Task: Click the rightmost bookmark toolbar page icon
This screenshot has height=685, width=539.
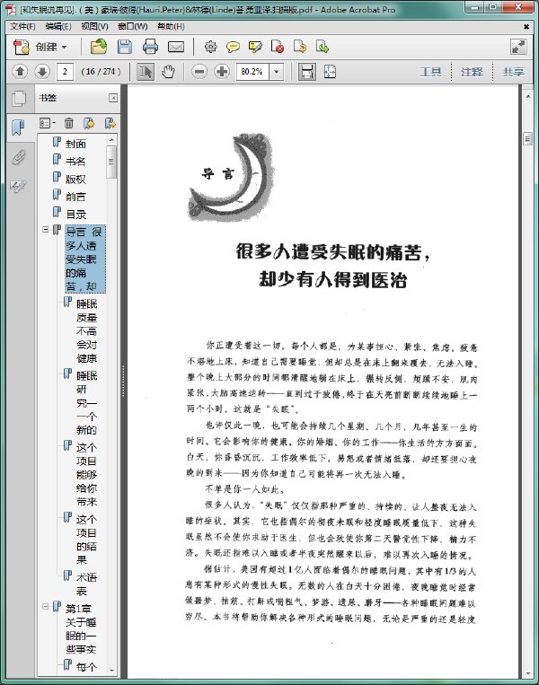Action: coord(110,123)
